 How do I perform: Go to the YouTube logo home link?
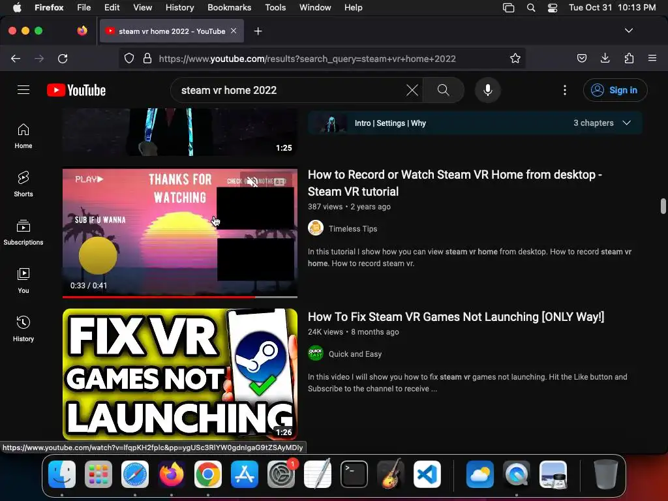(x=76, y=90)
